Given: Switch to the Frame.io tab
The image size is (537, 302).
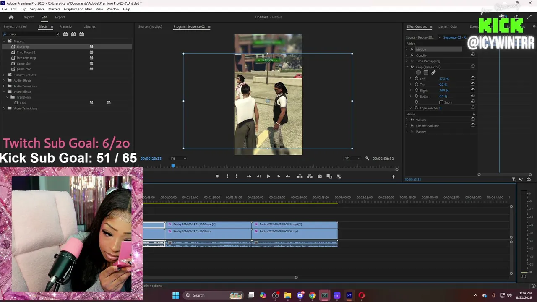Looking at the screenshot, I should coord(65,26).
